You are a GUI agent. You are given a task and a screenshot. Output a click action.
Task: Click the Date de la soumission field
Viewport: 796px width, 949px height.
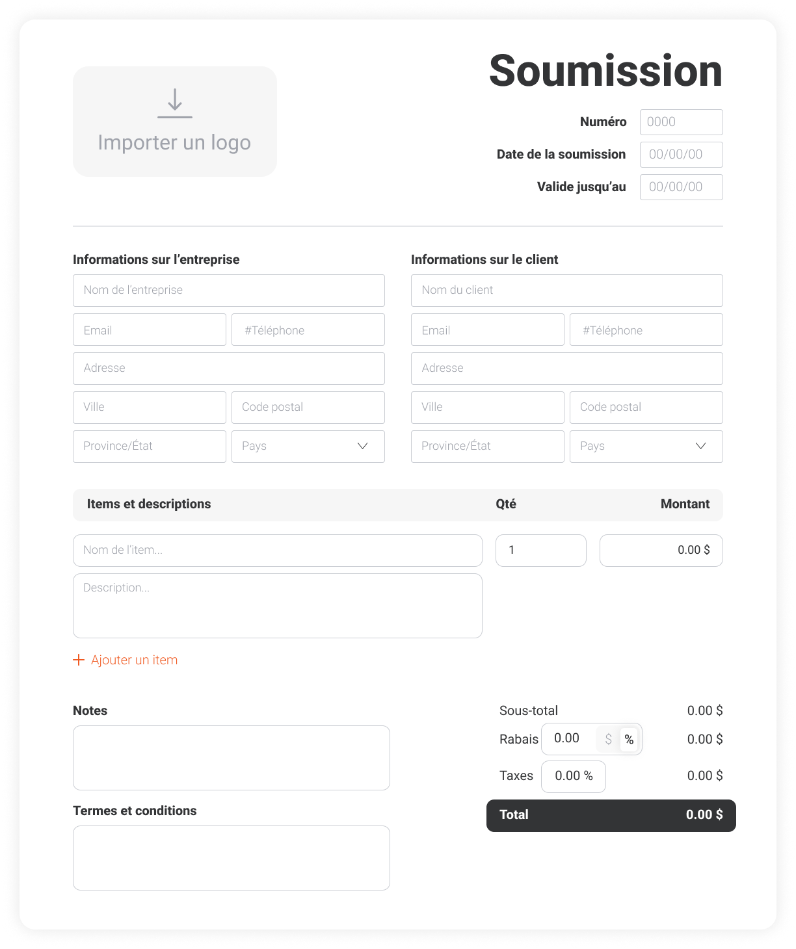click(x=681, y=155)
